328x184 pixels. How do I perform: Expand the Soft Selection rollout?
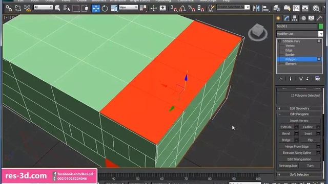point(299,174)
